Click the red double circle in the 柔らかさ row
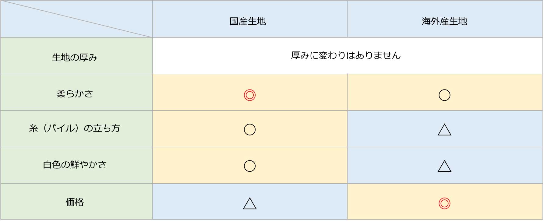544x221 pixels. tap(249, 95)
